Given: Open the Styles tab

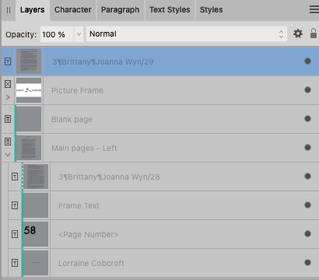Looking at the screenshot, I should [x=212, y=10].
